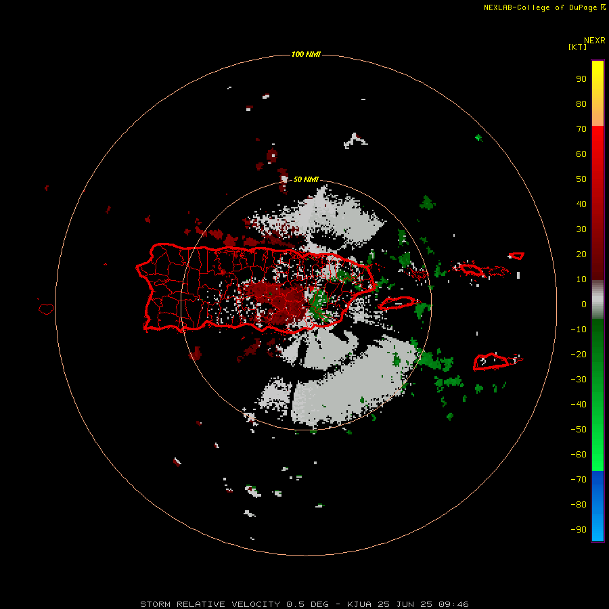
Task: Click the KT units label above the scale
Action: point(577,47)
